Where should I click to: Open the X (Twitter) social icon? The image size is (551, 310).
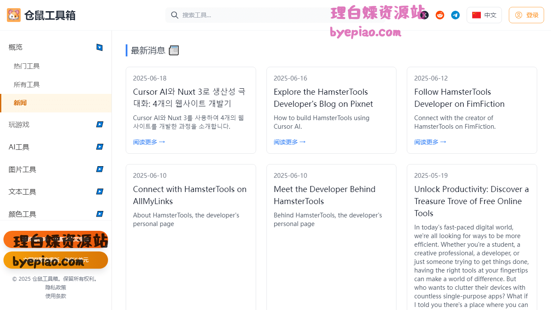point(424,15)
